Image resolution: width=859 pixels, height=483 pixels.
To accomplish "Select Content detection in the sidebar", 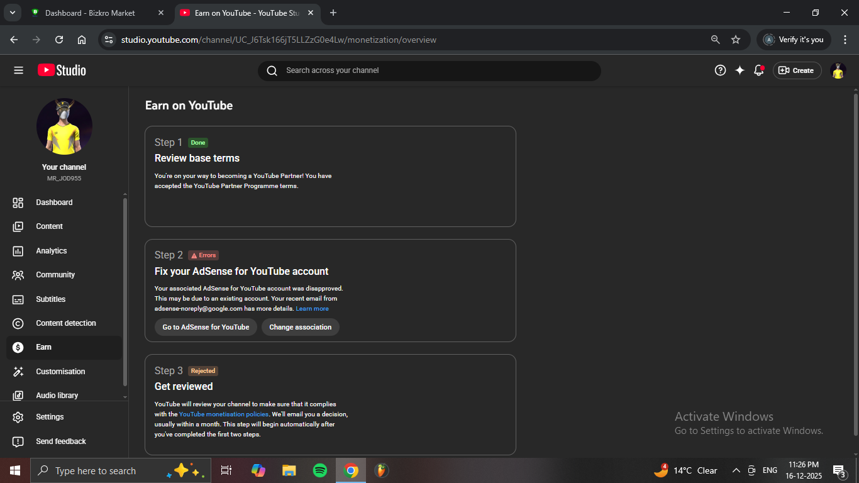I will tap(66, 323).
